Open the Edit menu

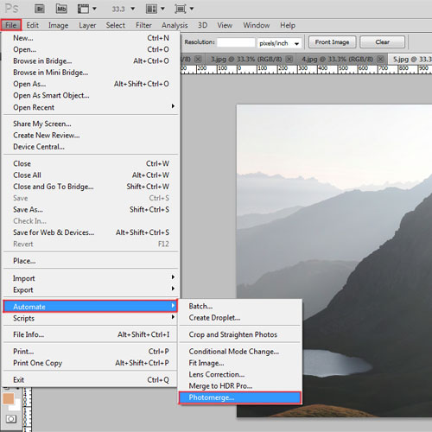[32, 25]
